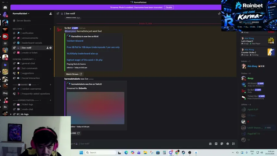Open the apps launcher icon in the message bar
Screen dimensions: 277x156
(x=233, y=144)
